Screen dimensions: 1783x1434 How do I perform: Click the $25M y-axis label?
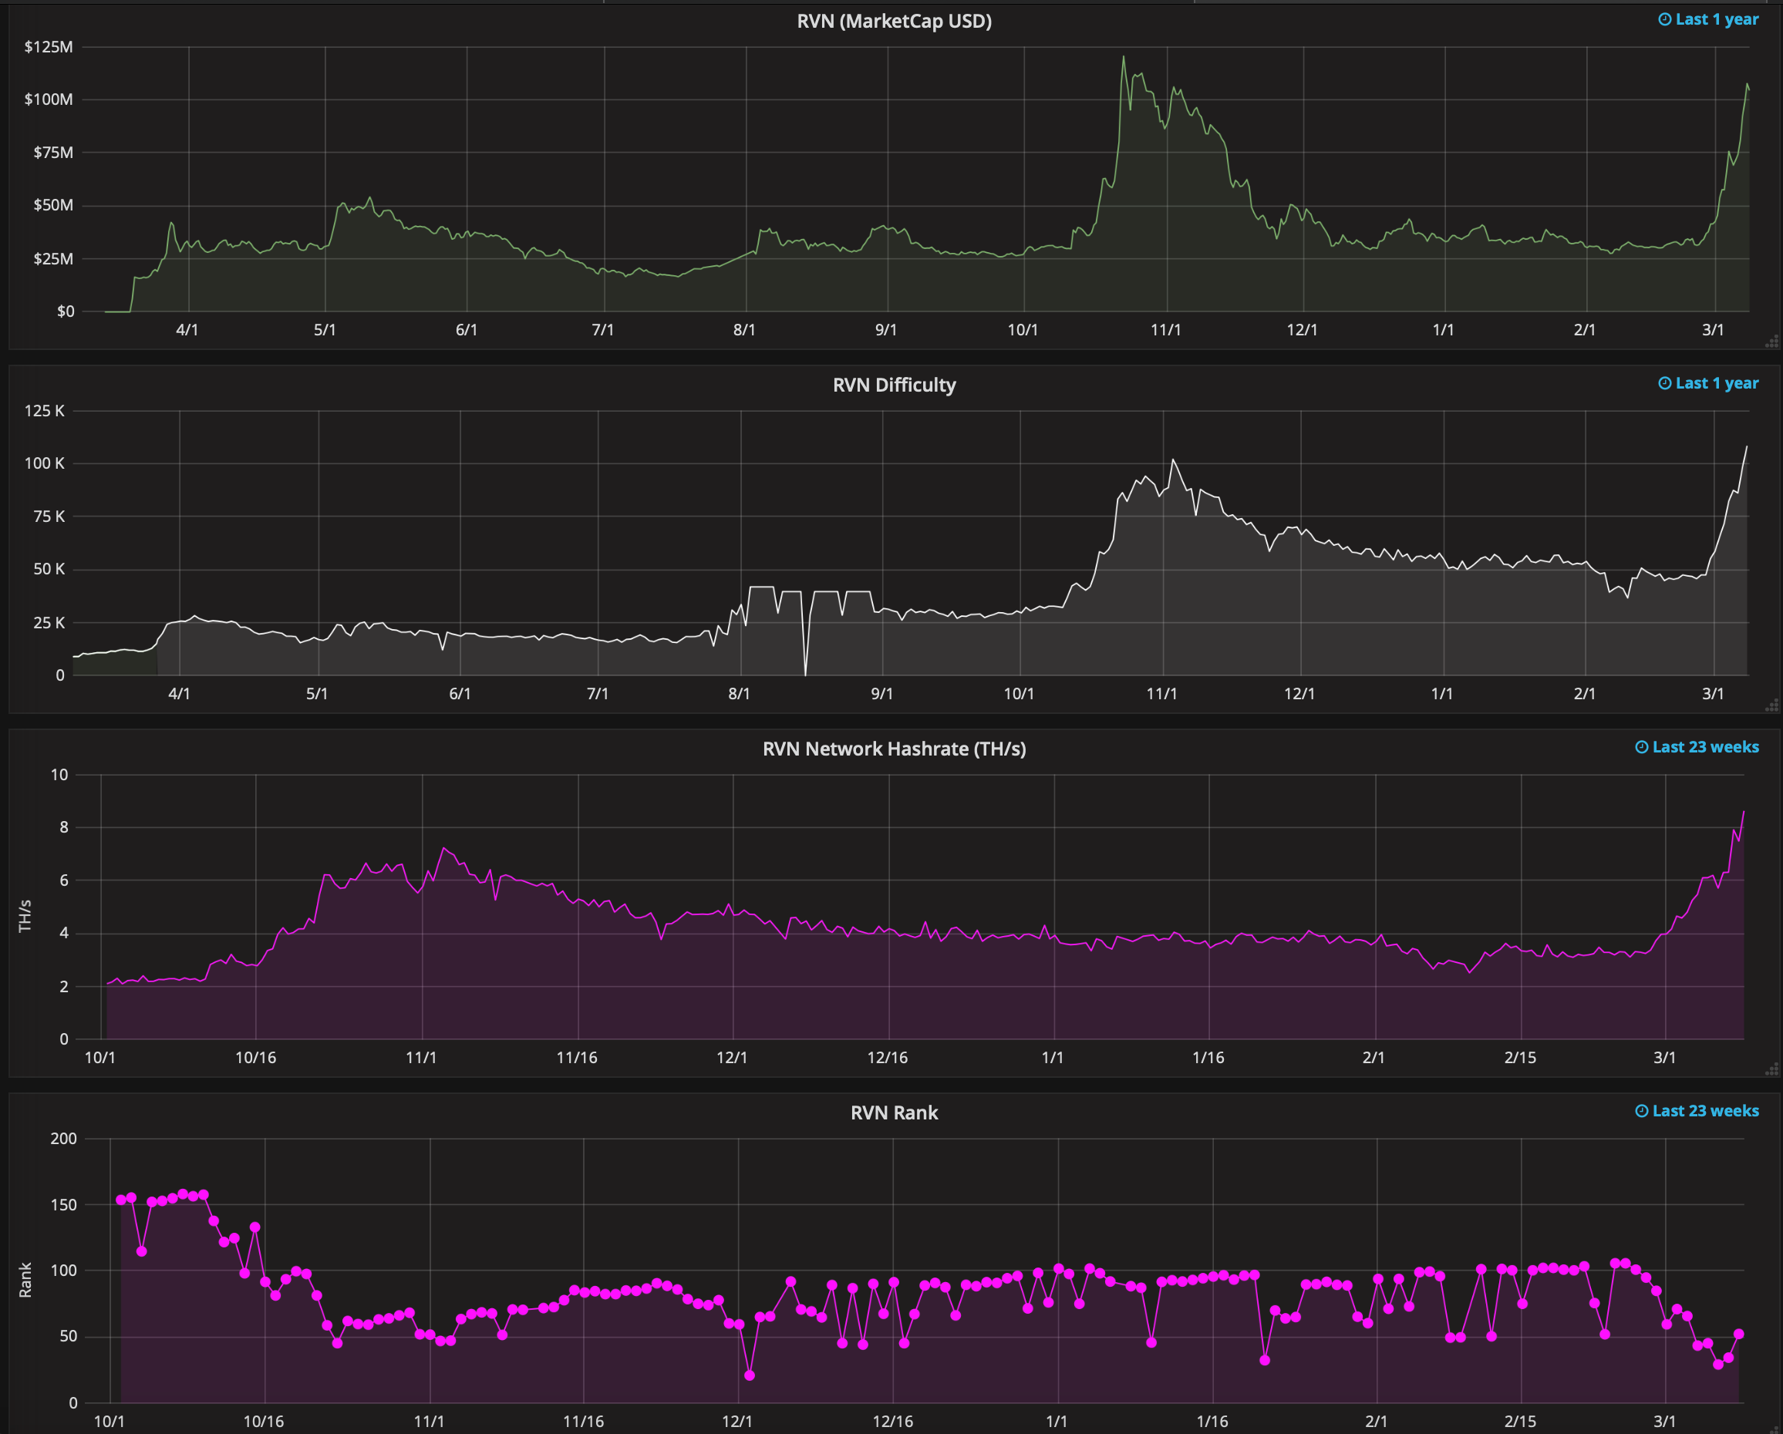[x=53, y=259]
